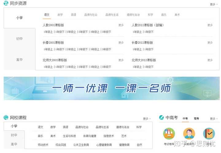Expand 更多 for 长春2011课标版

[x=210, y=43]
